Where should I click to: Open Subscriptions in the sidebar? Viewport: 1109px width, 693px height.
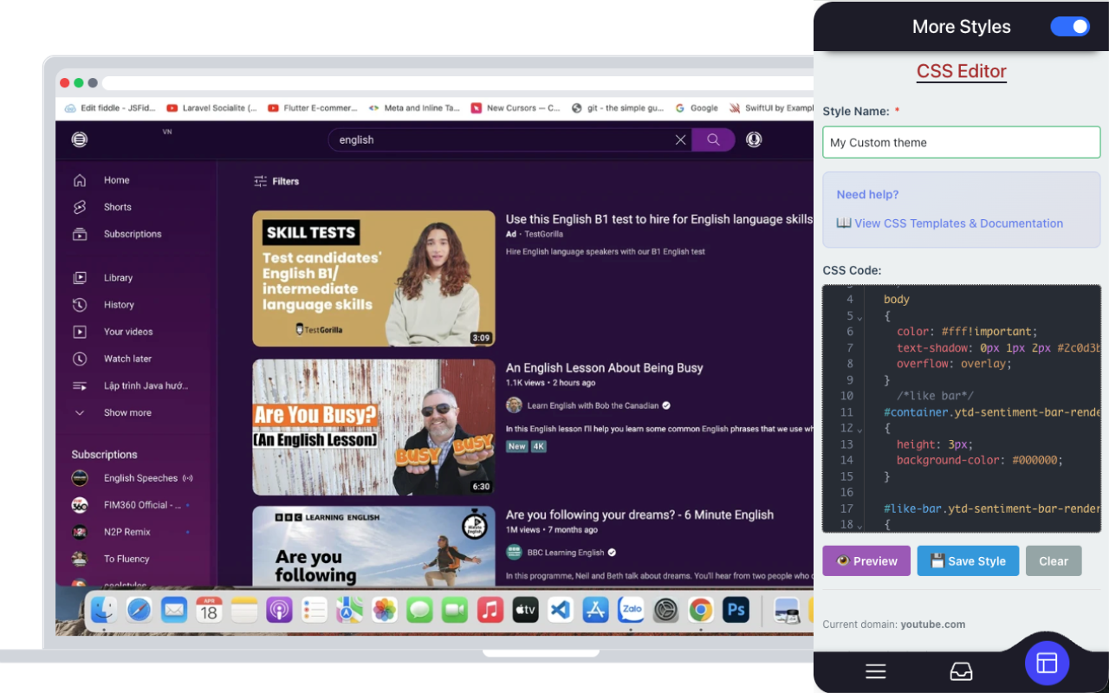[133, 234]
